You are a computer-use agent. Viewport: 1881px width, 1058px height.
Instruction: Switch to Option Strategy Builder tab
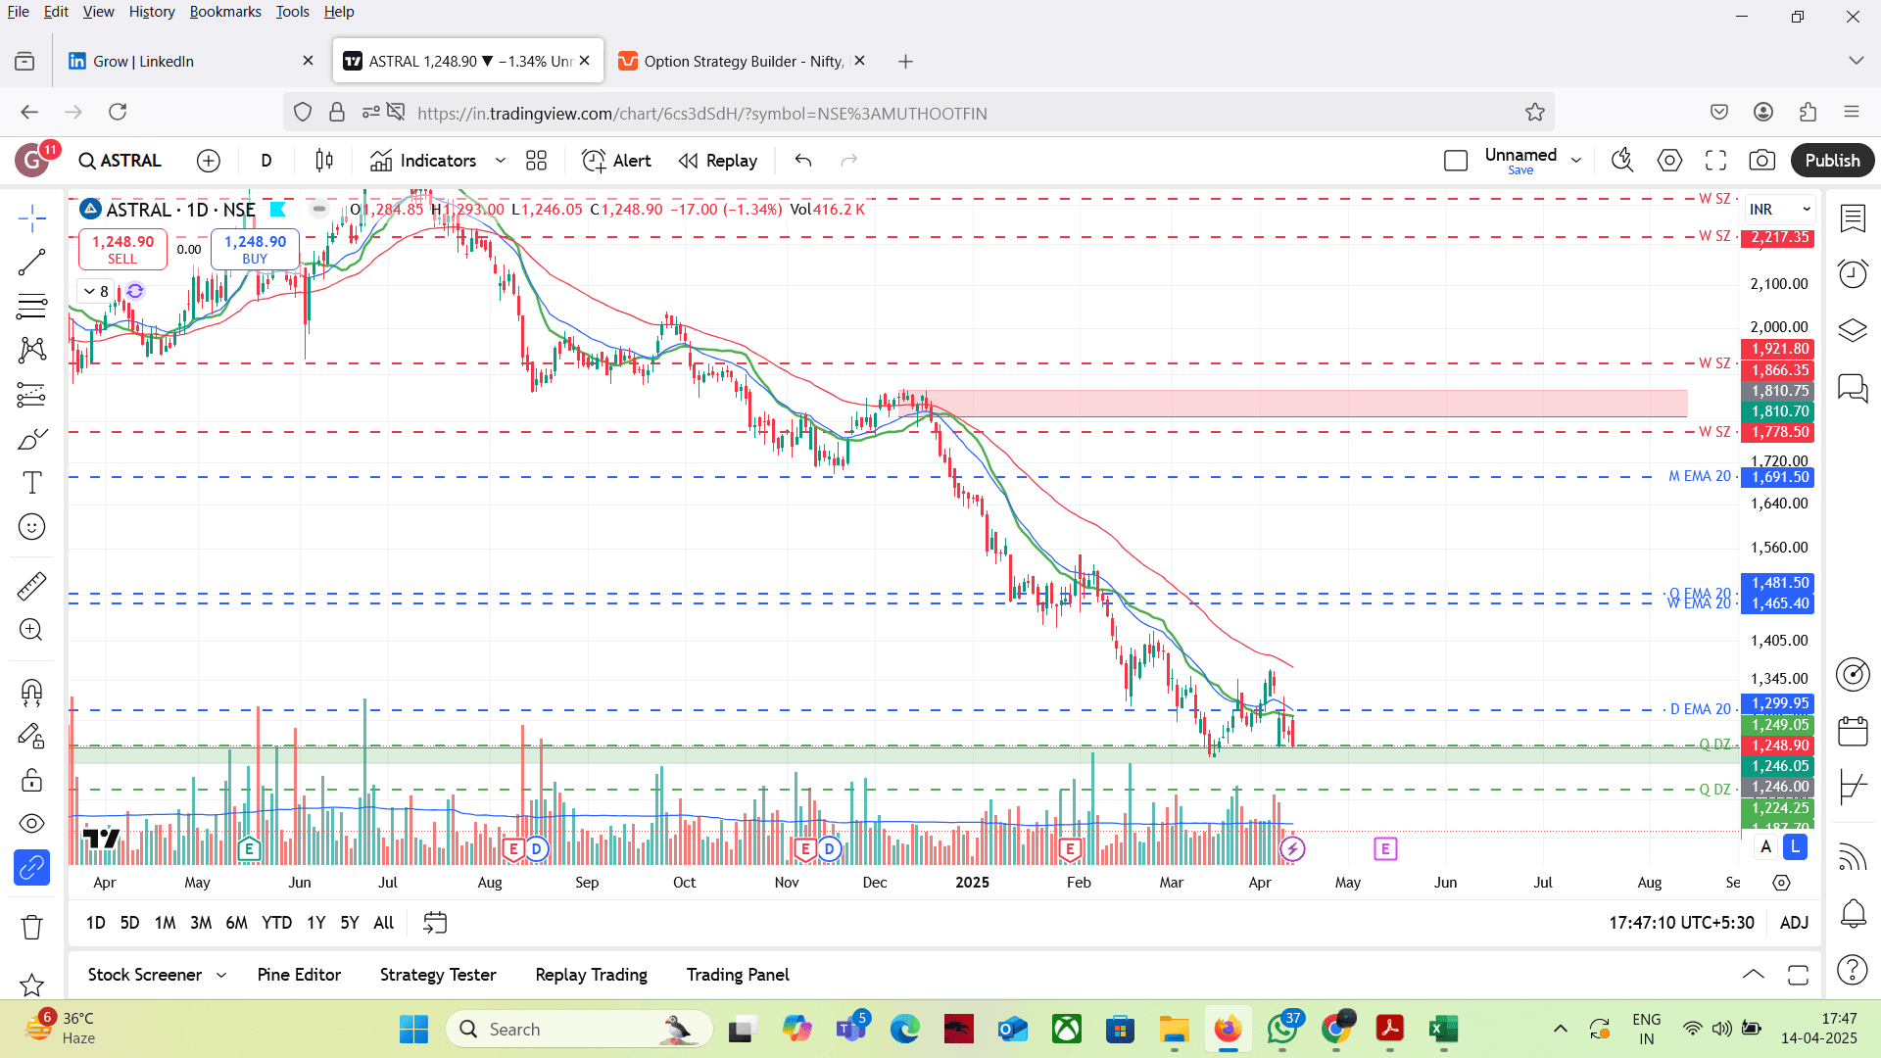point(743,61)
